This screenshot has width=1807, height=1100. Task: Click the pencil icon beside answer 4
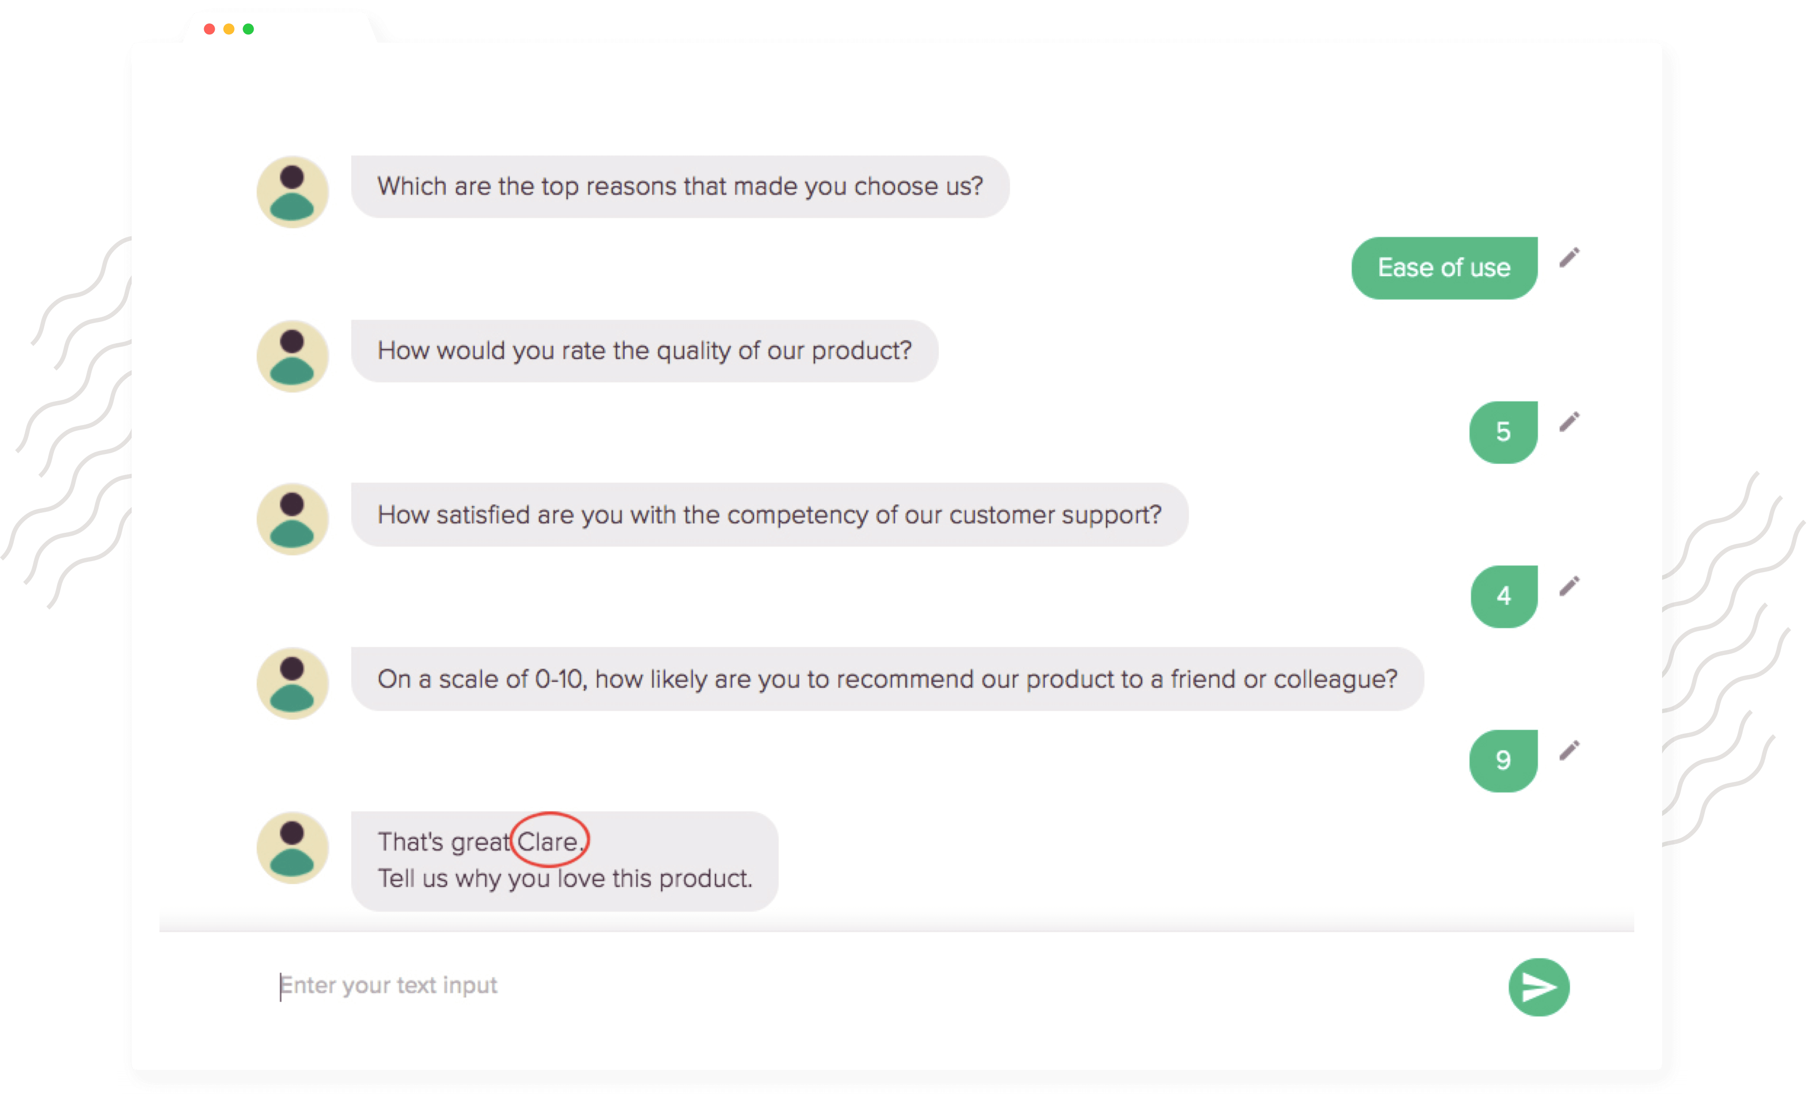pyautogui.click(x=1569, y=586)
